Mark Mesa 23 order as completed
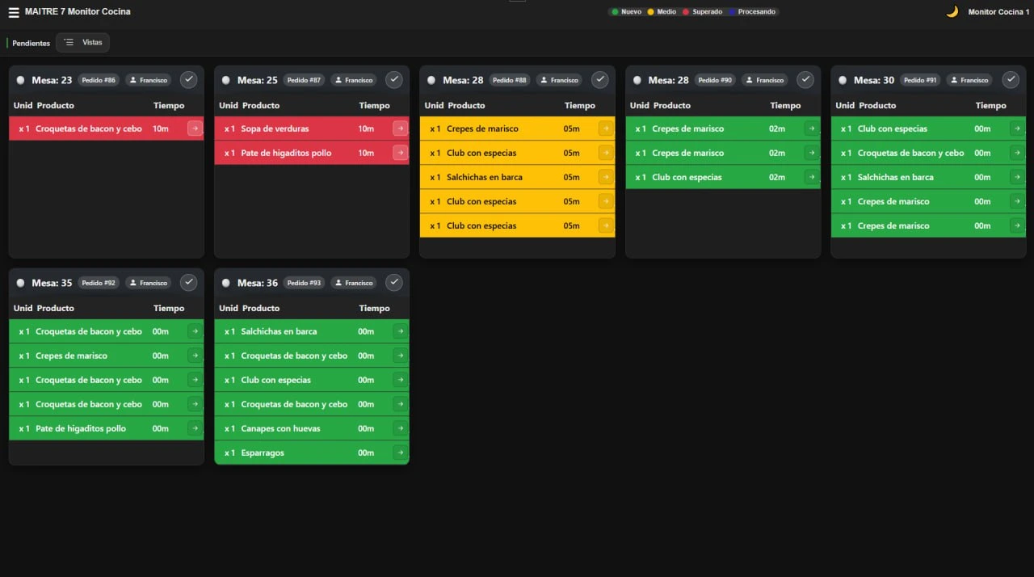1034x577 pixels. point(188,79)
